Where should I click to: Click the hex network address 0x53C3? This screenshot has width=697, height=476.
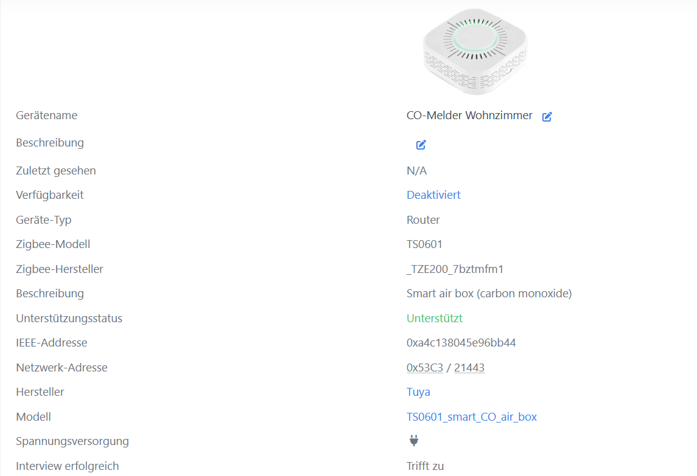tap(425, 367)
